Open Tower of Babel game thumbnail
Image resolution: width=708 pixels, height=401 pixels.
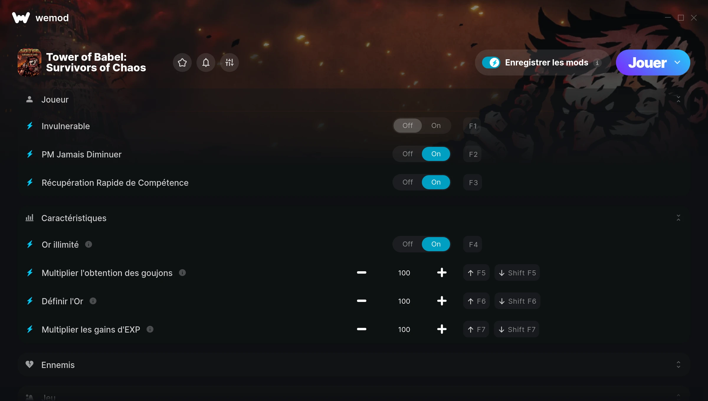pos(29,63)
